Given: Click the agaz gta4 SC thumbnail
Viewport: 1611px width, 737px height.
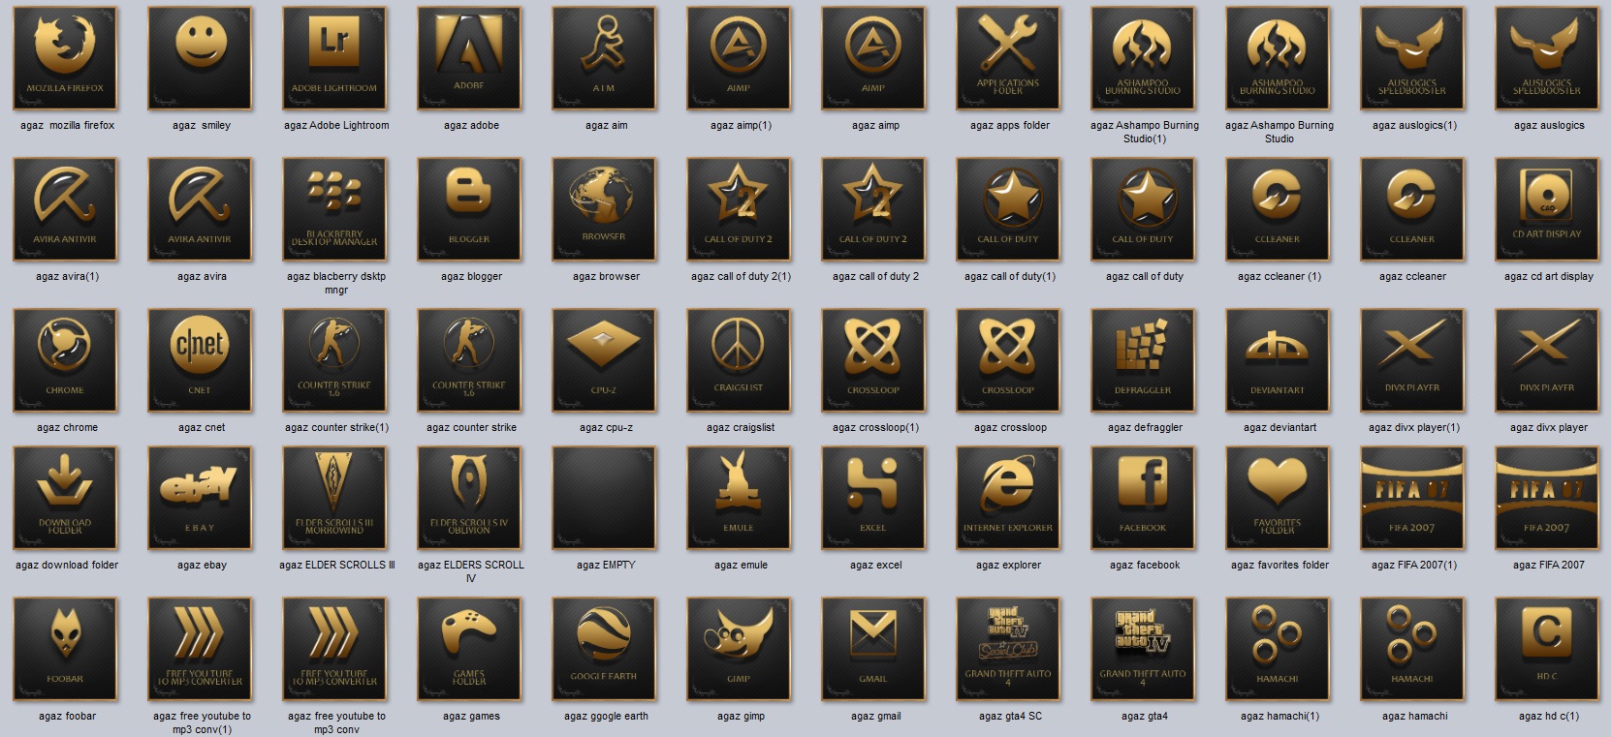Looking at the screenshot, I should coord(1009,649).
